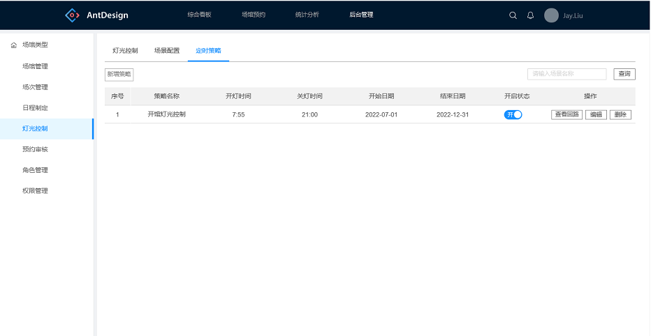Select the 定时策略 tab
This screenshot has width=651, height=336.
pyautogui.click(x=208, y=51)
